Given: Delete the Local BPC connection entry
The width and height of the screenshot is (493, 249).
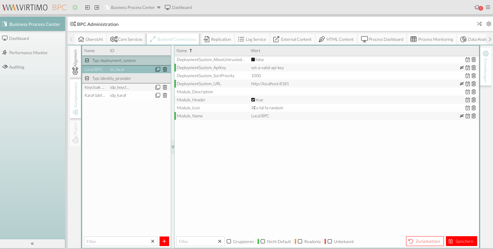Looking at the screenshot, I should [165, 69].
